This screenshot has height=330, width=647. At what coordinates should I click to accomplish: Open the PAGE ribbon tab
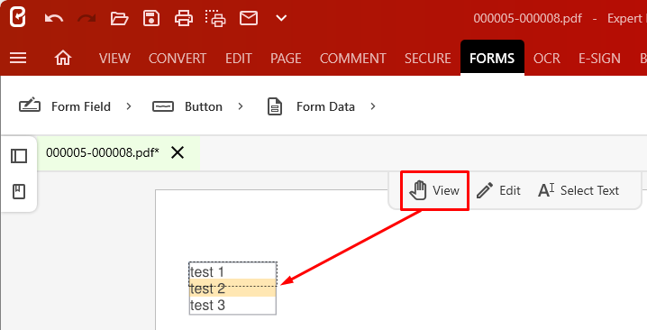[x=286, y=59]
